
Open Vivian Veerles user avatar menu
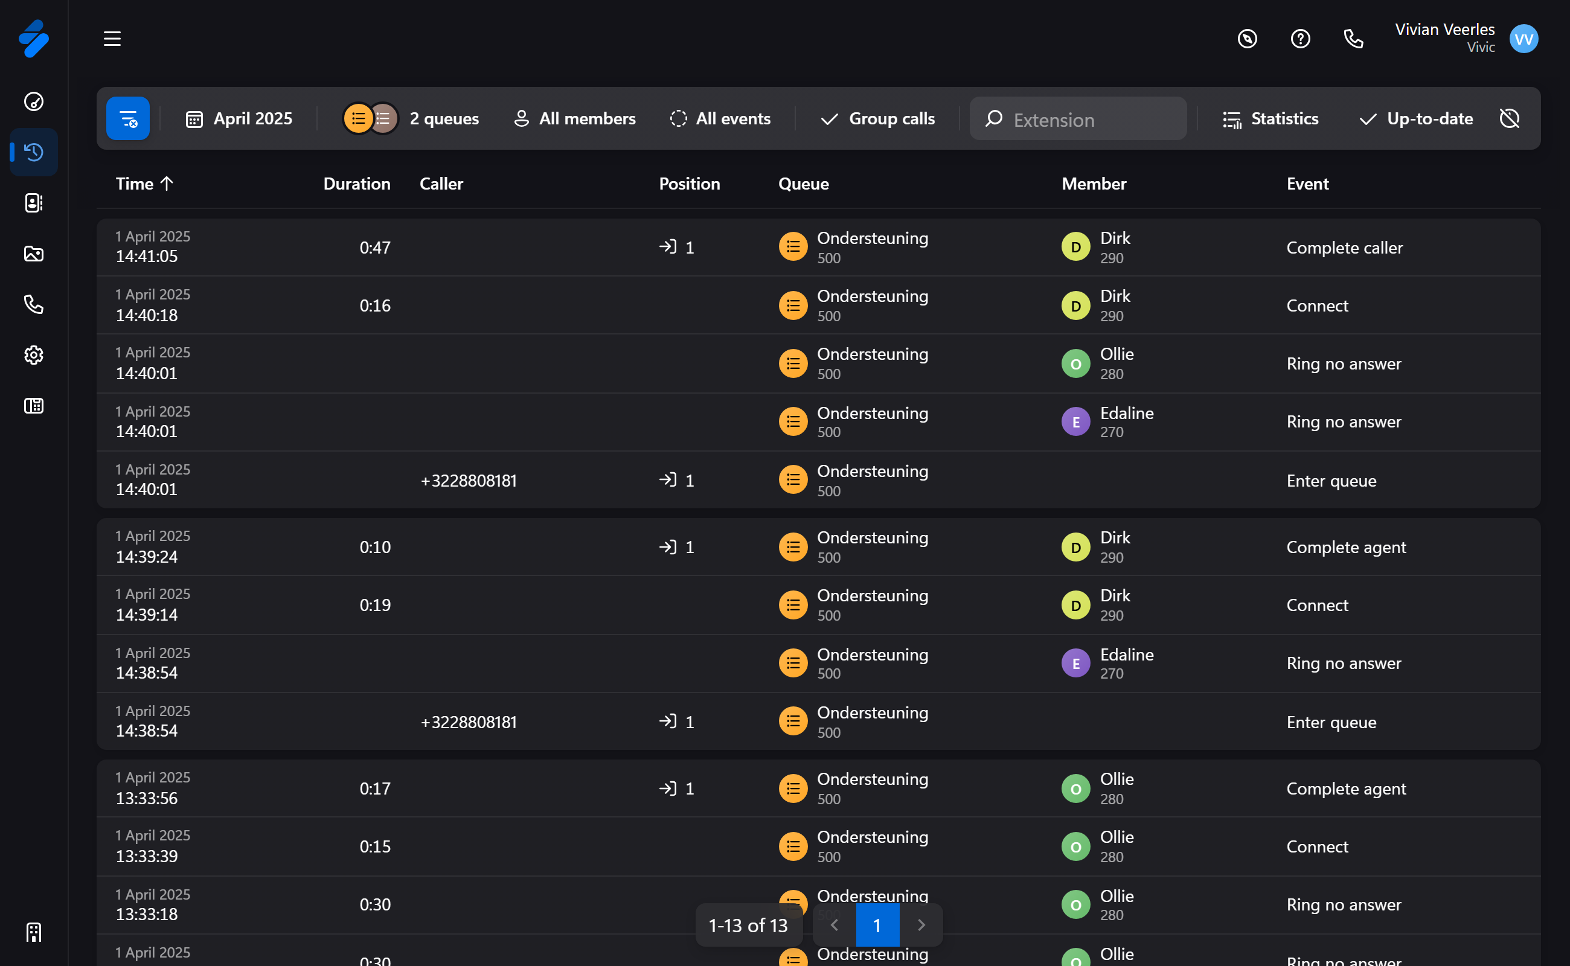1524,39
